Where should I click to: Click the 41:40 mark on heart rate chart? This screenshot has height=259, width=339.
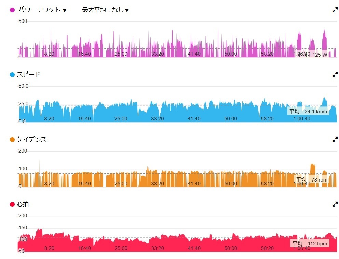[194, 248]
